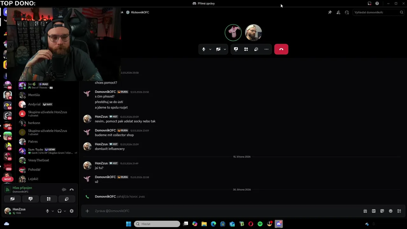This screenshot has width=407, height=229.
Task: Open DomovnikOFC profile from 'budeme mít collector shop' message
Action: [x=105, y=130]
